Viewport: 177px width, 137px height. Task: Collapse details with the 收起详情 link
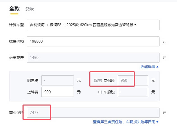pyautogui.click(x=148, y=67)
